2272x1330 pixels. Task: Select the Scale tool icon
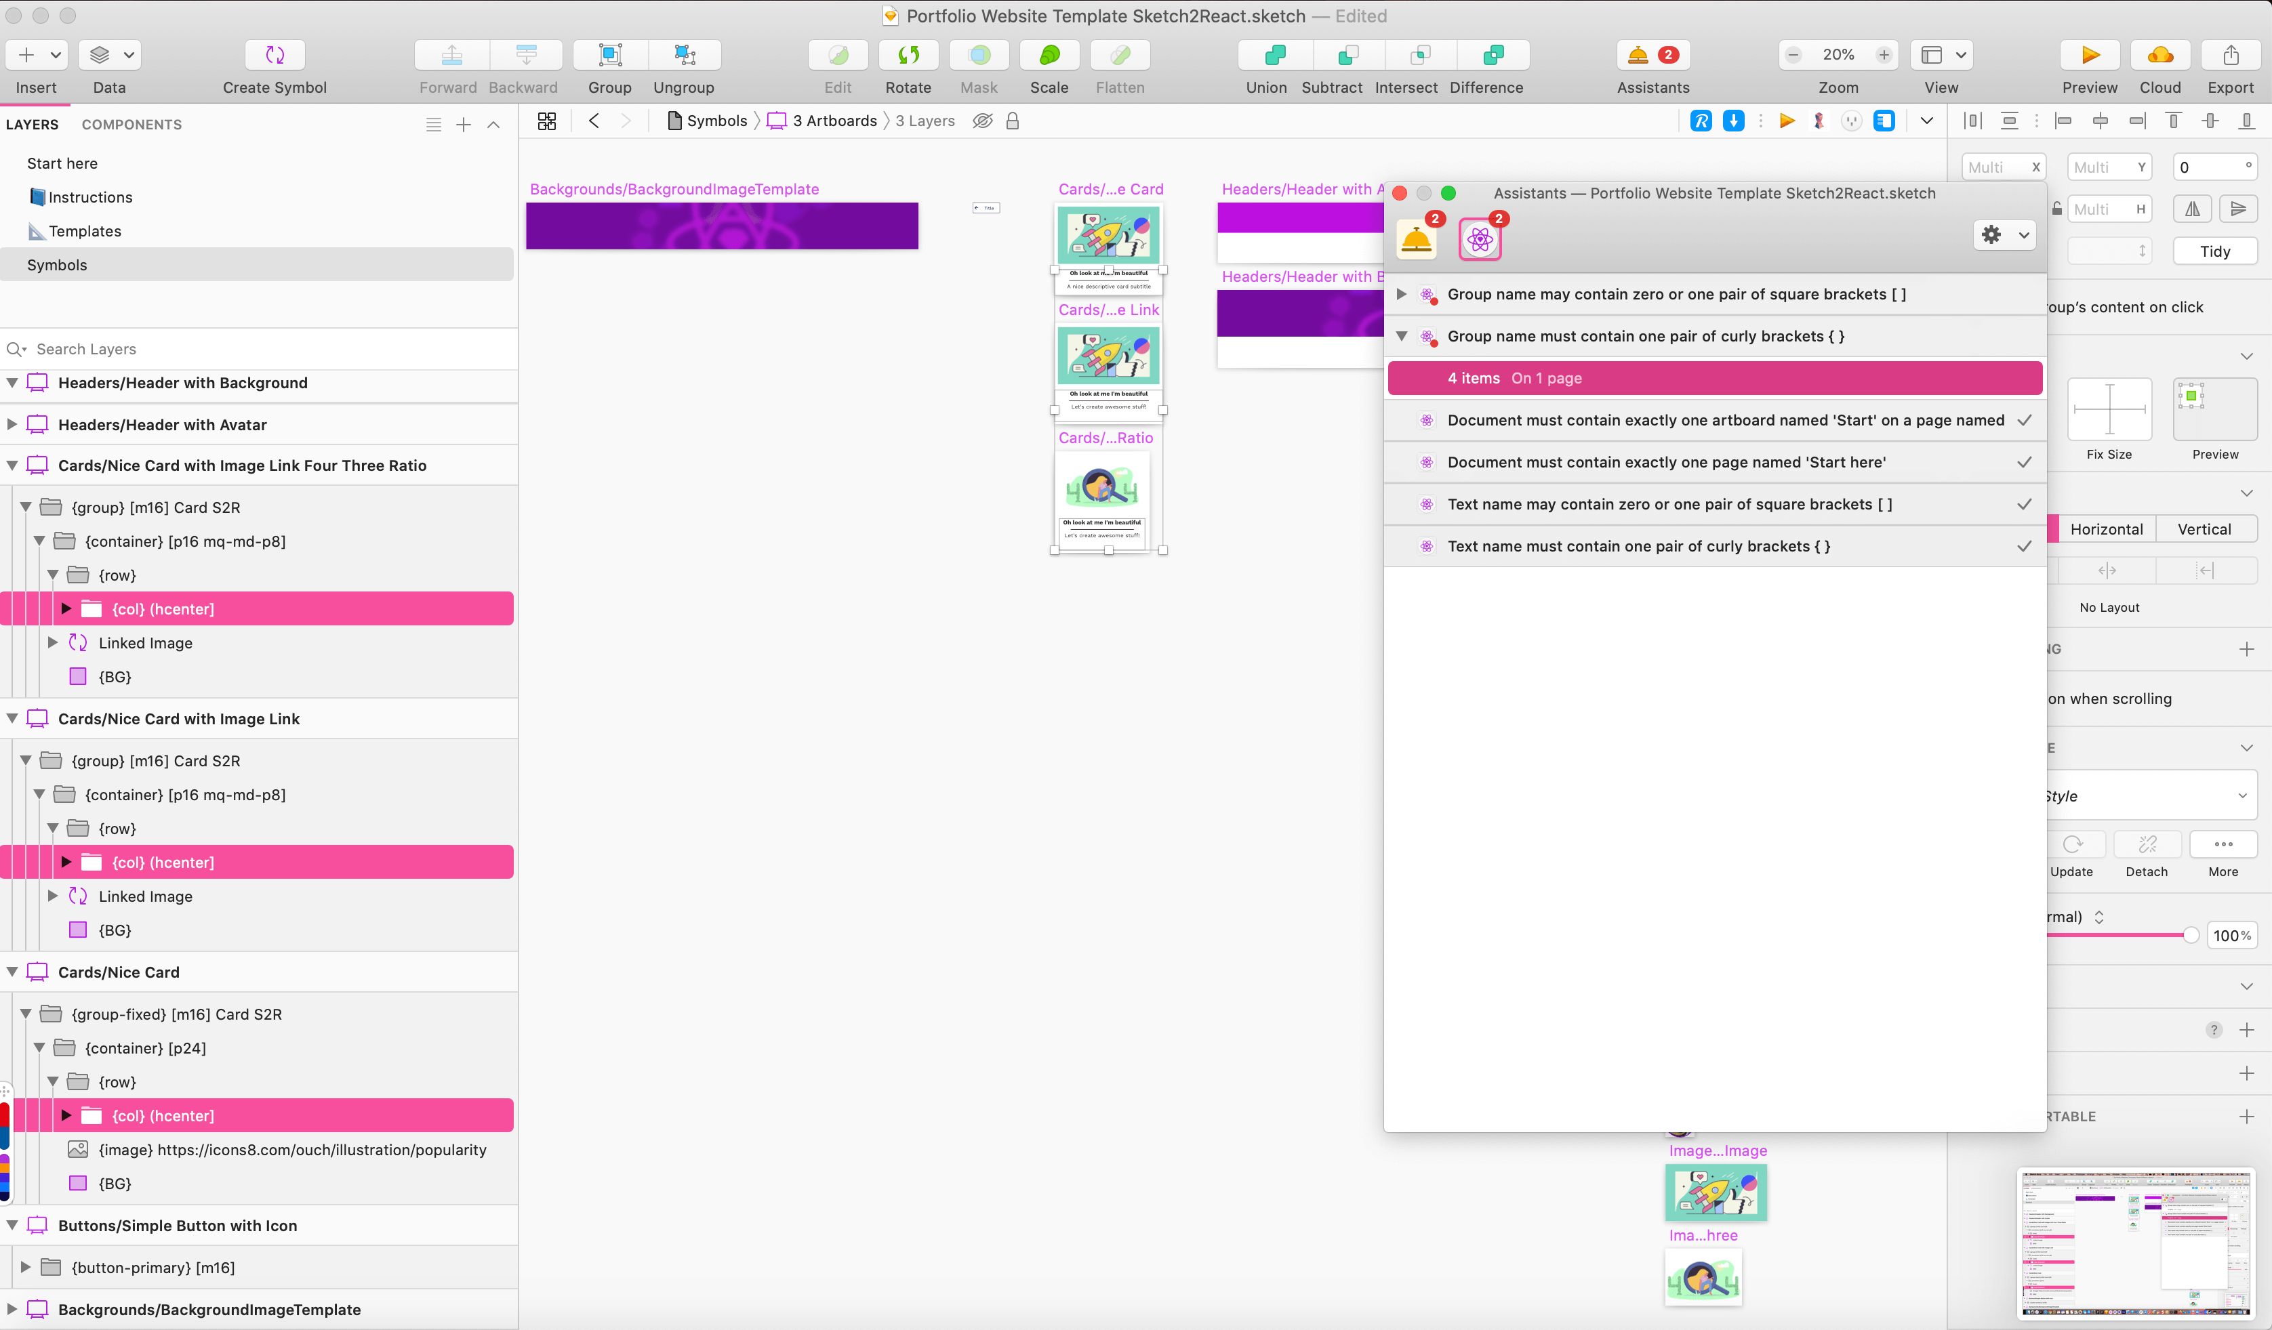pyautogui.click(x=1049, y=55)
